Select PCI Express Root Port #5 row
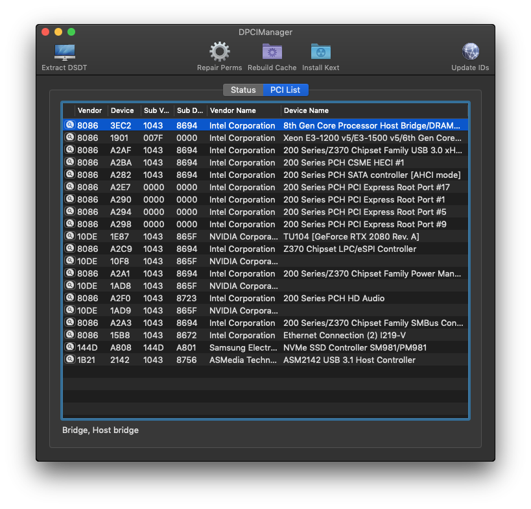Viewport: 531px width, 509px height. pos(266,212)
